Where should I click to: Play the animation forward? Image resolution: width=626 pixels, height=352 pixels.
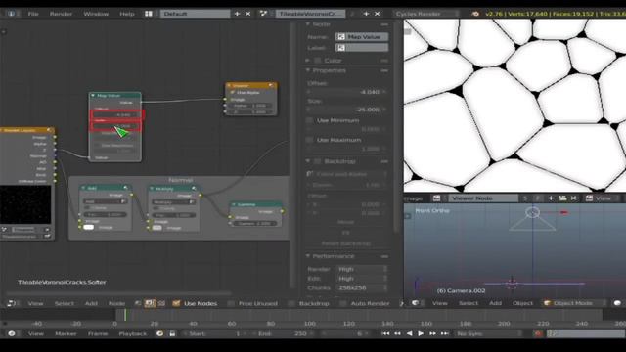[x=421, y=333]
